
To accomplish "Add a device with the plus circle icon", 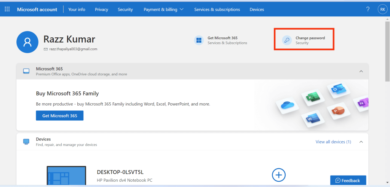I will [278, 175].
